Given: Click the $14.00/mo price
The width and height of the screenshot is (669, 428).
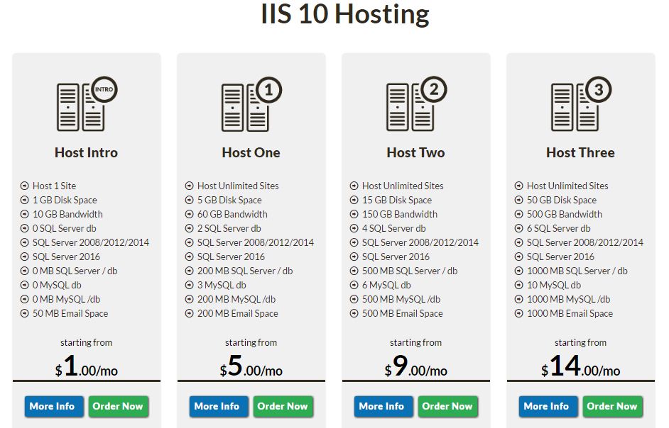Looking at the screenshot, I should click(580, 366).
